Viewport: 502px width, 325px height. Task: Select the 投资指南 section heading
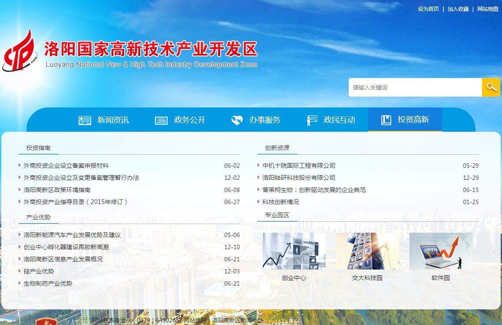click(x=38, y=148)
